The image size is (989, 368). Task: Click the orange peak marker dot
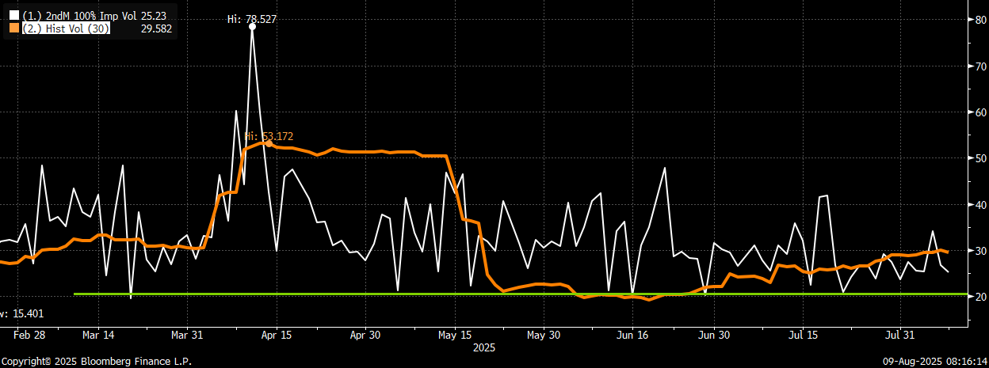(x=268, y=143)
